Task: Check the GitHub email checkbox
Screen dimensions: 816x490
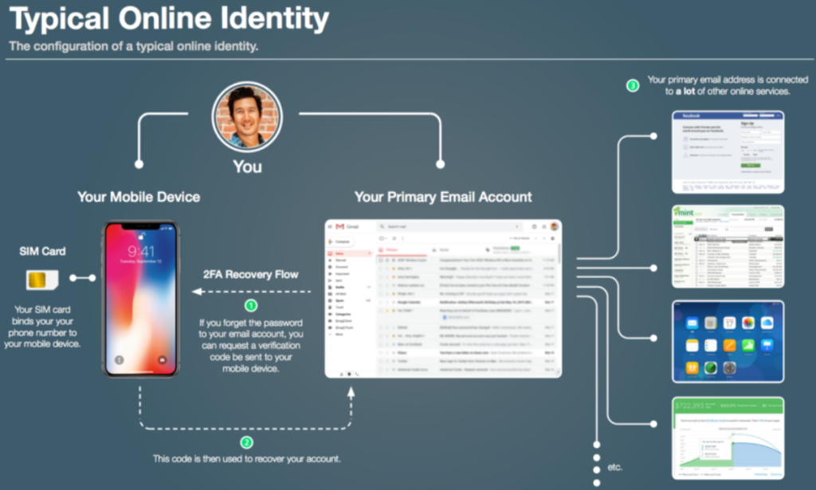Action: (380, 327)
